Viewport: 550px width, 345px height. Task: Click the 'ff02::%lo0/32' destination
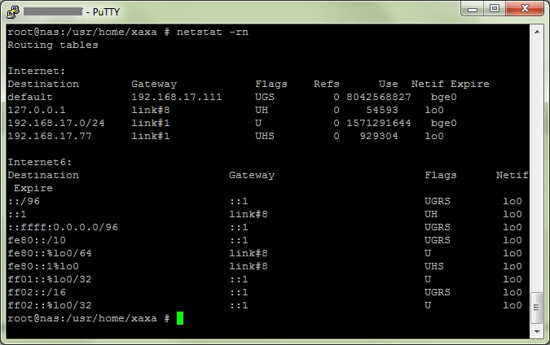tap(50, 305)
